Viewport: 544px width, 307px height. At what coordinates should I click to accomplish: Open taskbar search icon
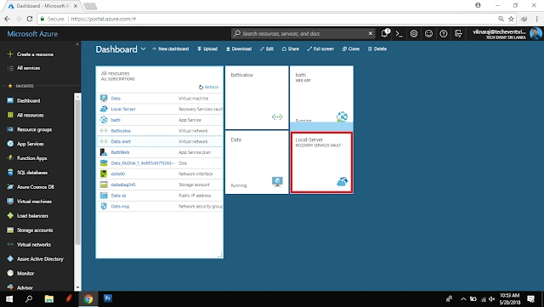(29, 299)
